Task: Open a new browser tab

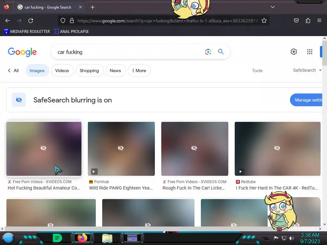Action: [x=92, y=7]
